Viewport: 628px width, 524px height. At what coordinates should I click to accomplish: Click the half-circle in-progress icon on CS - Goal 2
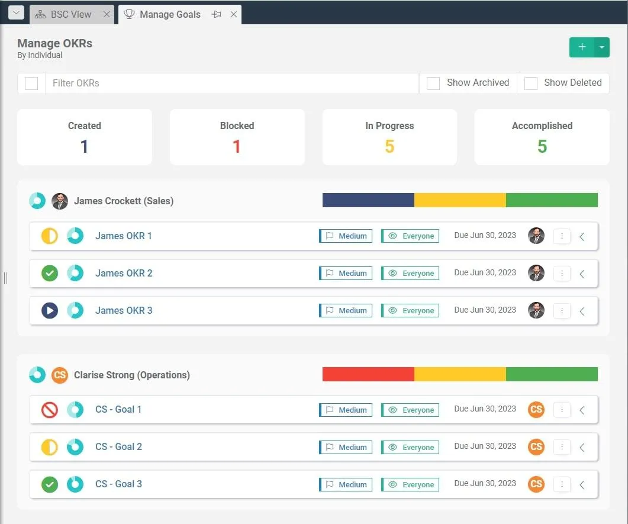[50, 447]
